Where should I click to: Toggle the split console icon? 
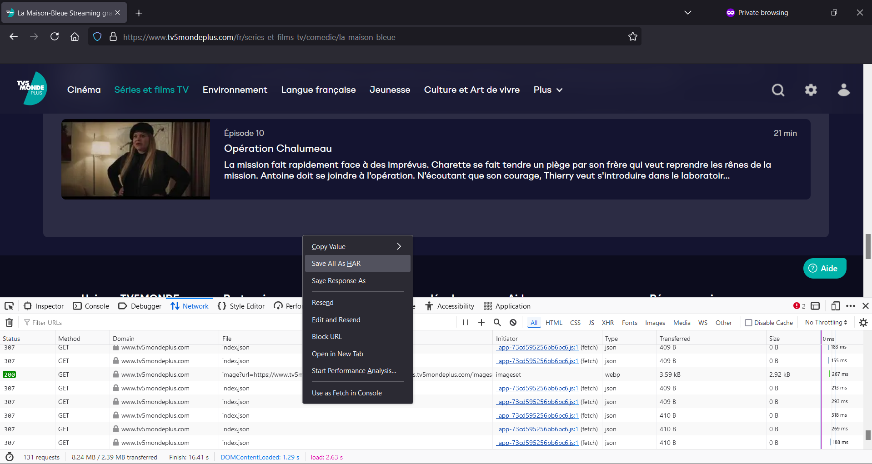pyautogui.click(x=816, y=306)
